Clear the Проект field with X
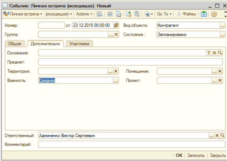The width and height of the screenshot is (227, 161). click(x=220, y=80)
